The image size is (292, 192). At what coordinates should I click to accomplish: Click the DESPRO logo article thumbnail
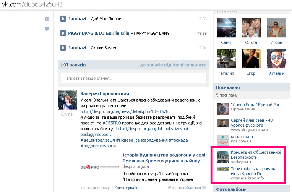[99, 167]
